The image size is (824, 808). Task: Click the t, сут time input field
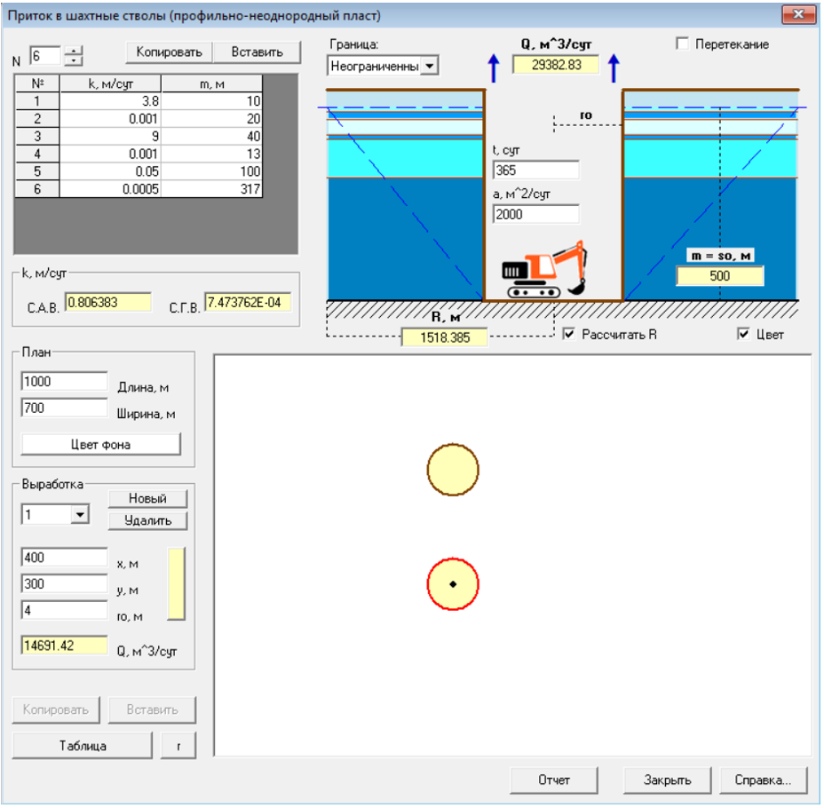535,170
